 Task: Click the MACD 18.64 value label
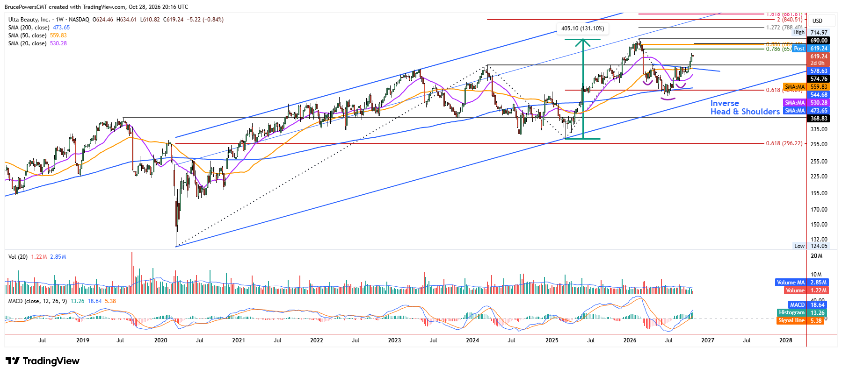(x=808, y=305)
